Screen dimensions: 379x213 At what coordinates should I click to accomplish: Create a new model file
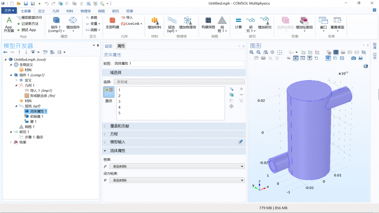12,4
